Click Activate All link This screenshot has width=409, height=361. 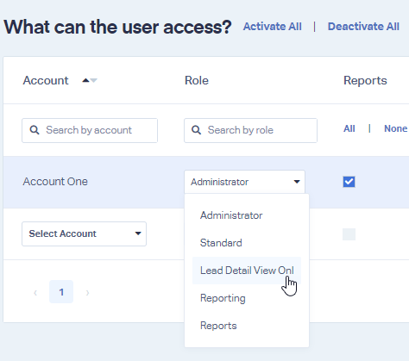coord(273,27)
